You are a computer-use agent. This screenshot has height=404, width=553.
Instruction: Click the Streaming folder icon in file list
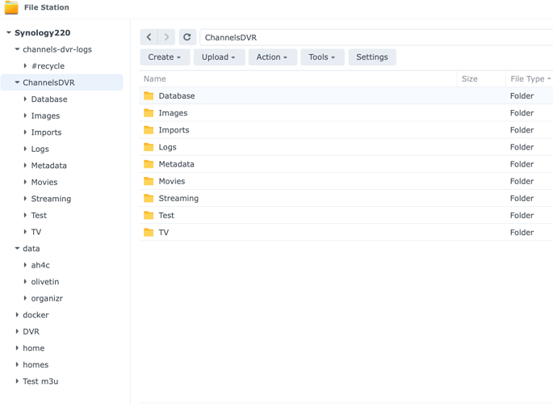[x=149, y=198]
